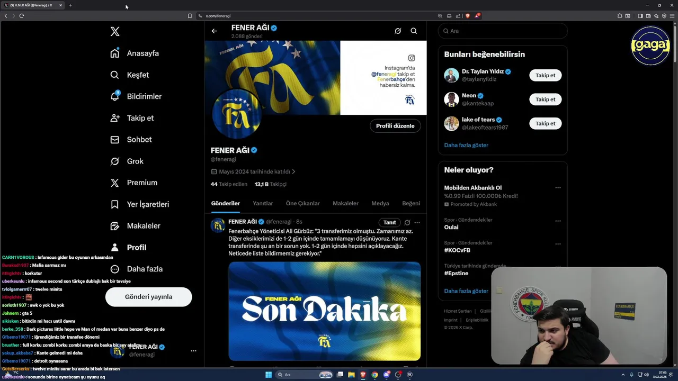Viewport: 678px width, 381px height.
Task: Click the Premium X icon in sidebar
Action: (115, 183)
